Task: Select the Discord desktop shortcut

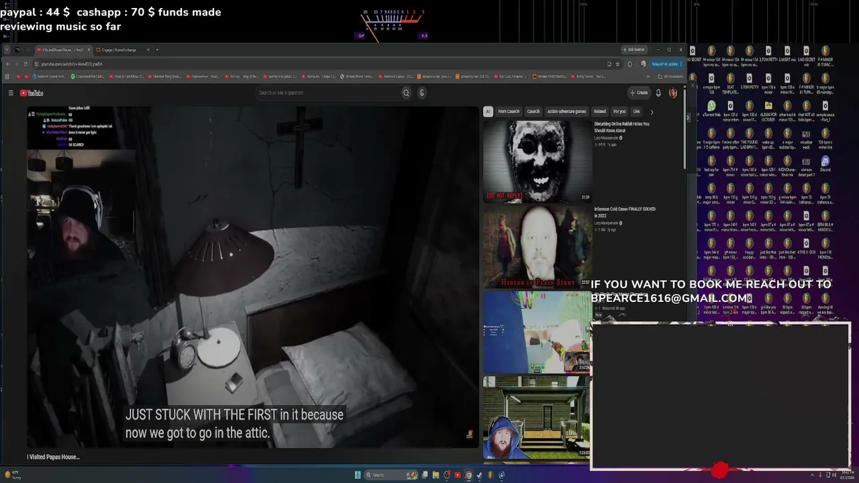Action: [825, 165]
